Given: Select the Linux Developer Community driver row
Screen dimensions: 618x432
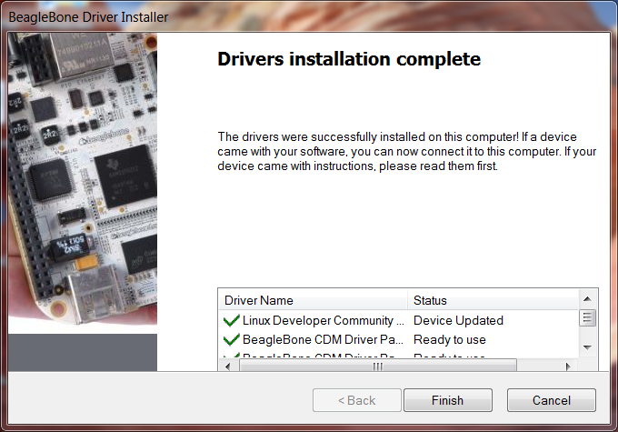Looking at the screenshot, I should pyautogui.click(x=323, y=320).
